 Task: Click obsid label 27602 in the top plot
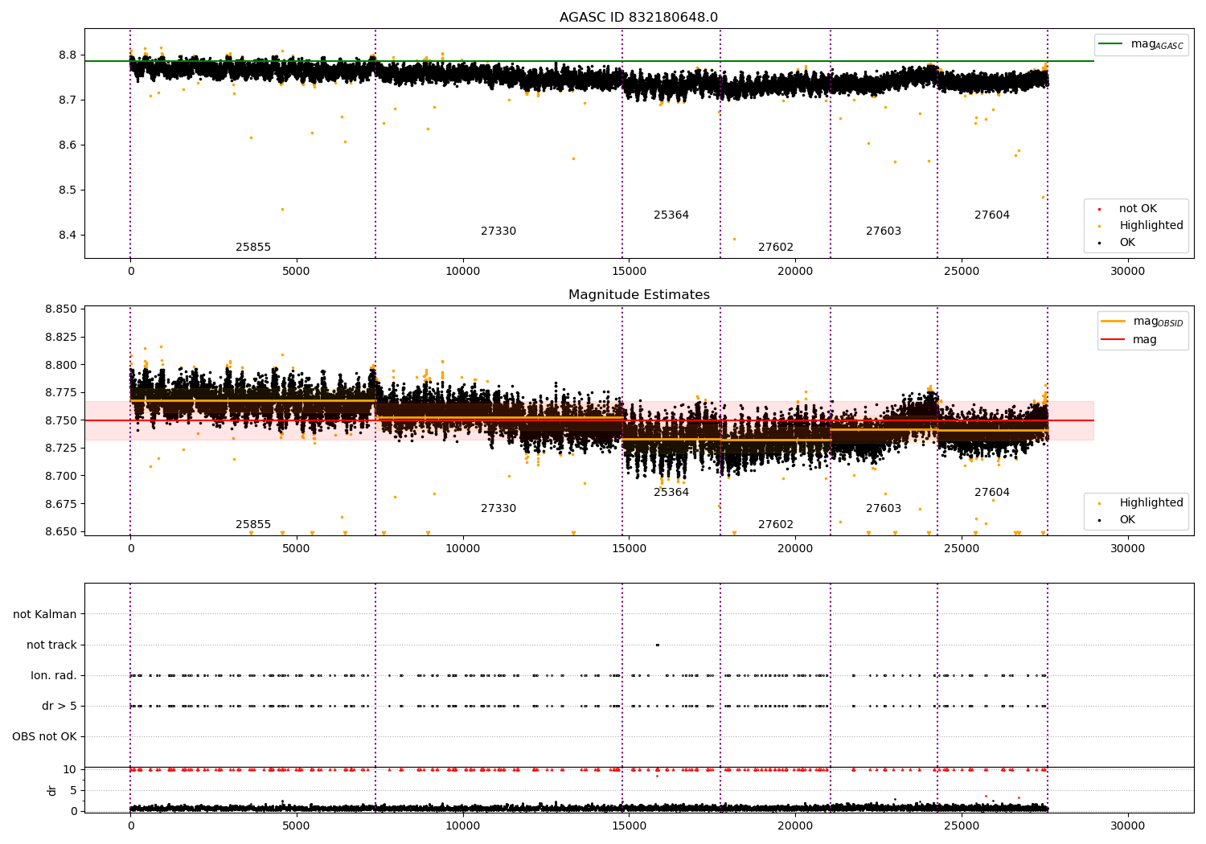click(776, 248)
